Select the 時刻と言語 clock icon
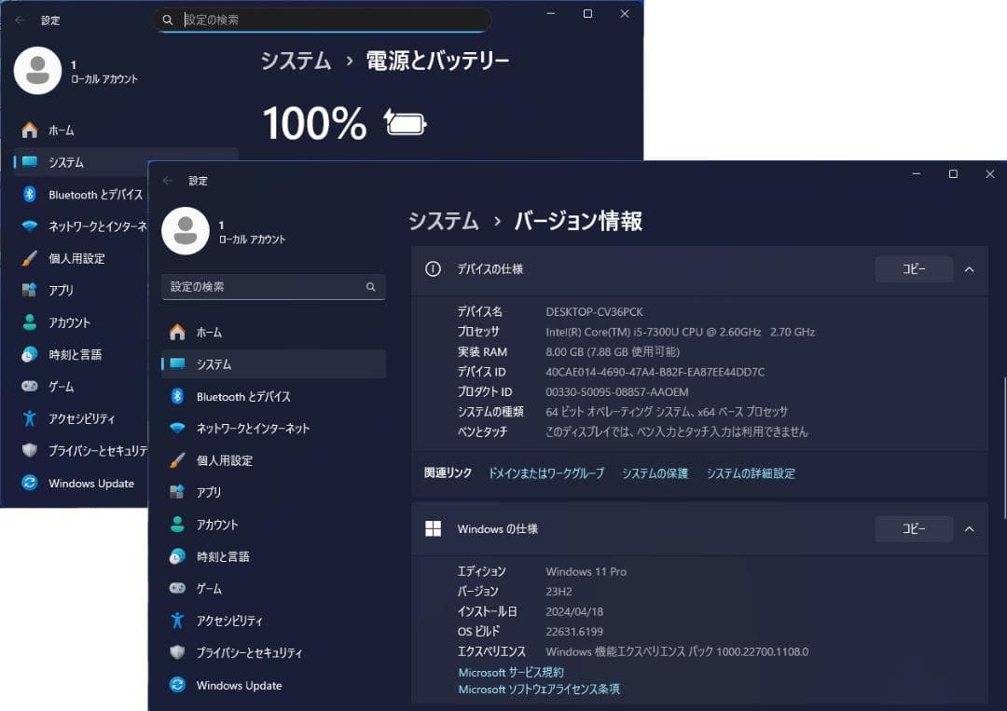1007x711 pixels. pos(178,556)
